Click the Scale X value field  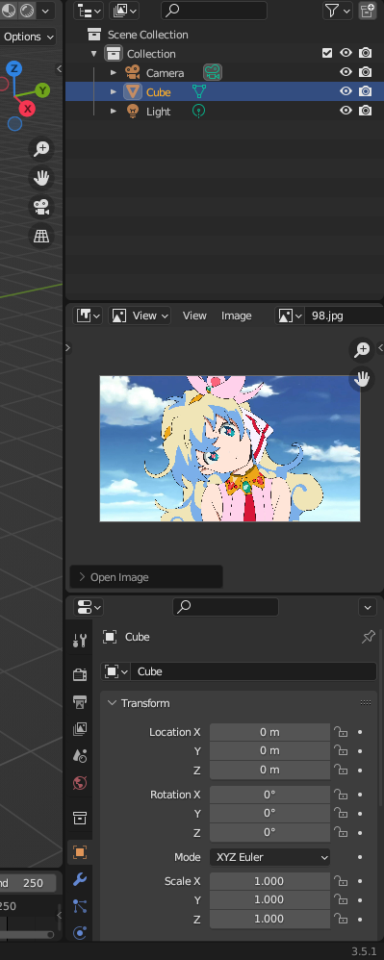pyautogui.click(x=269, y=881)
